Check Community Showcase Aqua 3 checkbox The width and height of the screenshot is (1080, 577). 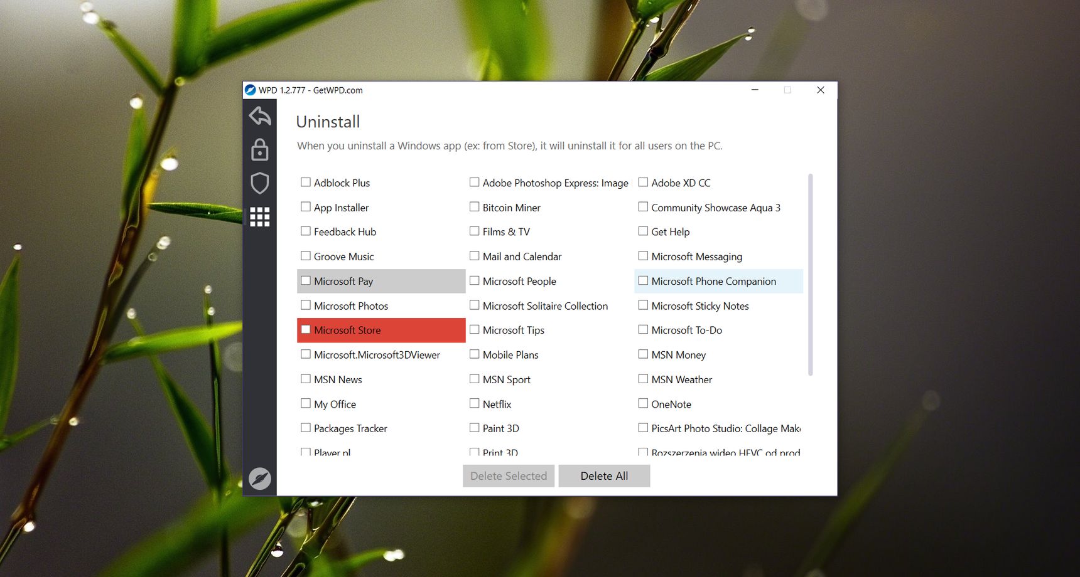643,207
